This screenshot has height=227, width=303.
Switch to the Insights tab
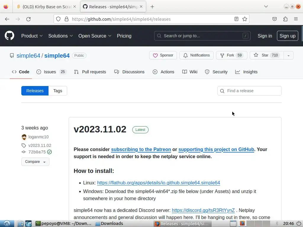click(246, 72)
